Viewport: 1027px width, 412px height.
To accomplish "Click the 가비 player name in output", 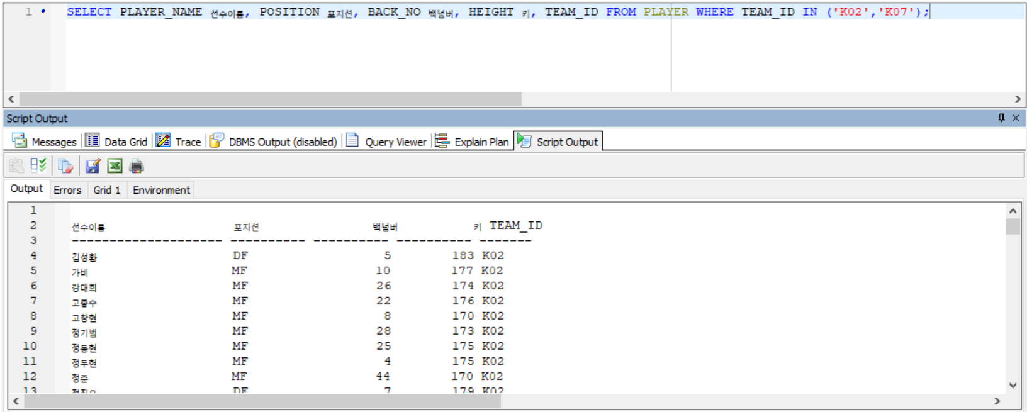I will [80, 272].
